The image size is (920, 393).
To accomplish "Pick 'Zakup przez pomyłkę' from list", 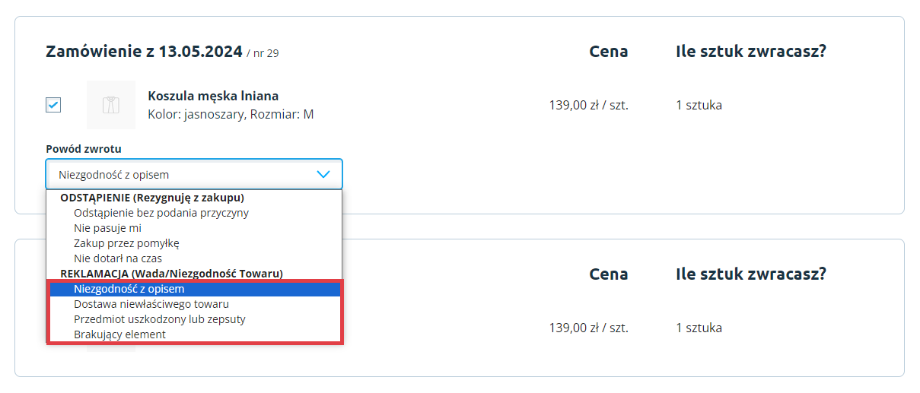I will [x=126, y=243].
